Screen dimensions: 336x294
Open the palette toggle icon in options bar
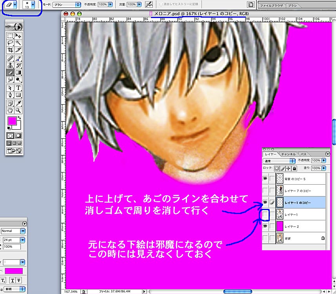251,4
